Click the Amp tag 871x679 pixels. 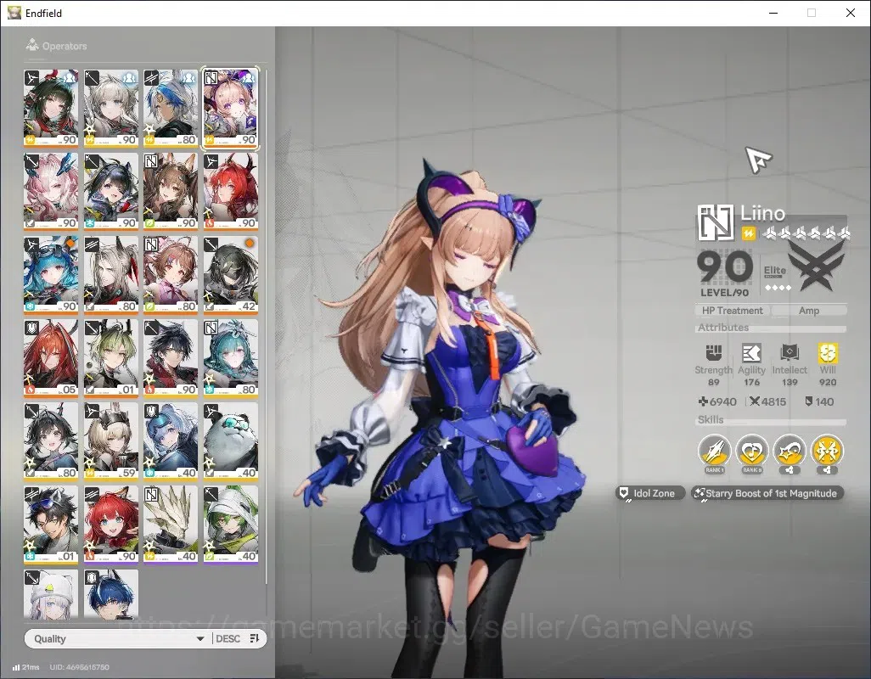tap(809, 311)
